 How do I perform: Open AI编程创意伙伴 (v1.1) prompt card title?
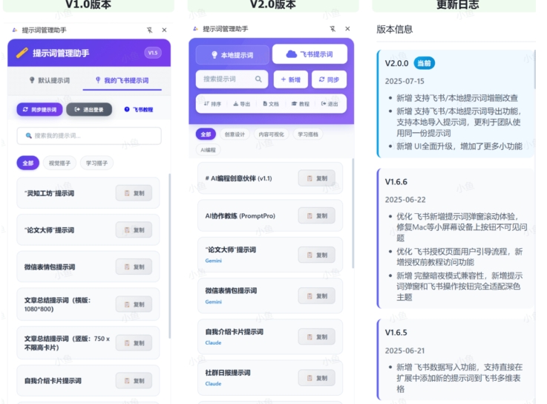click(238, 178)
